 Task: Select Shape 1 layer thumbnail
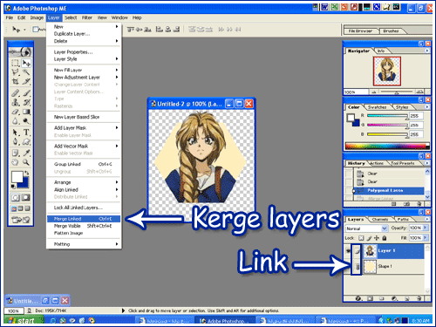click(370, 267)
